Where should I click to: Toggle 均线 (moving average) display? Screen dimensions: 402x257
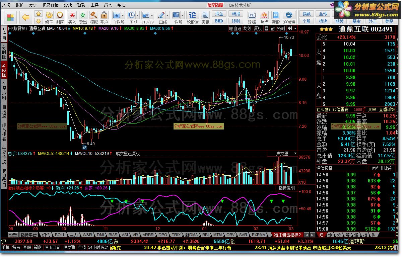[x=247, y=29]
